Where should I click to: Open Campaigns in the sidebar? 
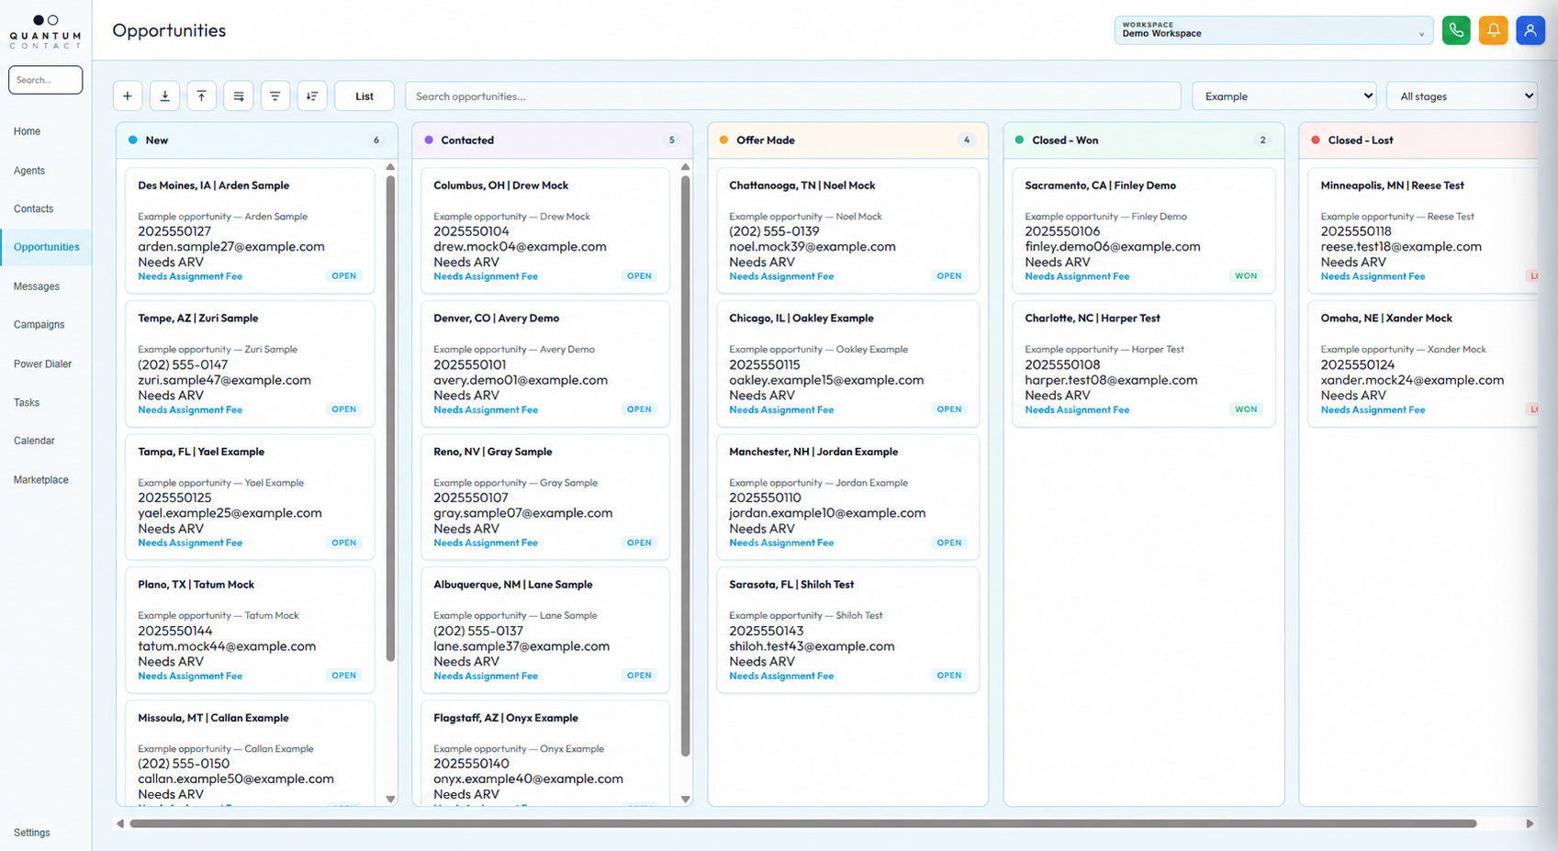click(x=39, y=325)
